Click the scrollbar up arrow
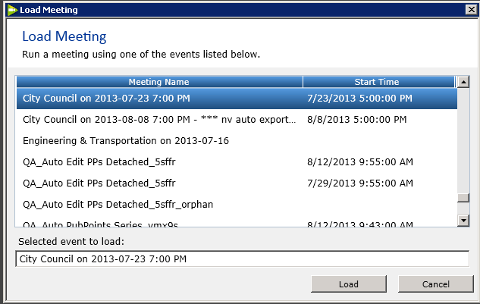480x304 pixels. click(463, 82)
